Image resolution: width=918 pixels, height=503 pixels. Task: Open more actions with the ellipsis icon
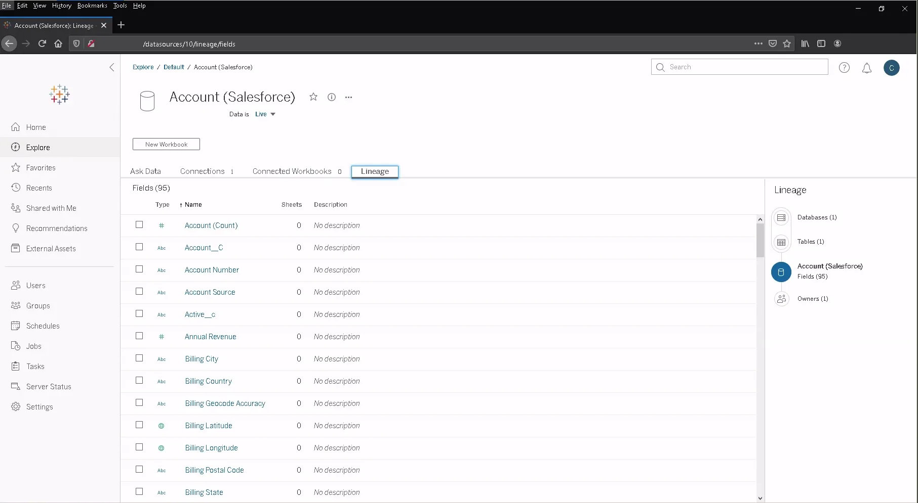(348, 97)
